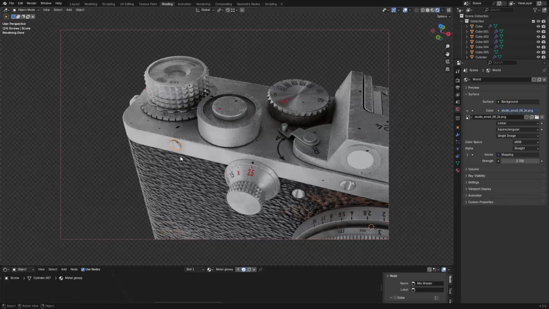Open the Render menu

click(31, 3)
